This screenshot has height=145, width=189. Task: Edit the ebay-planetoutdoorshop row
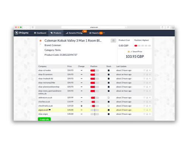pos(144,87)
